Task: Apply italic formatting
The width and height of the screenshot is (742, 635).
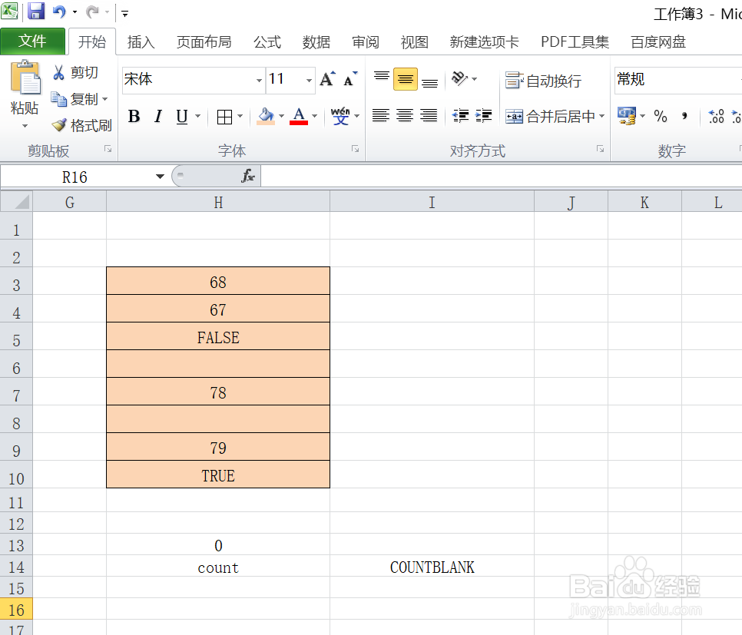Action: click(158, 116)
